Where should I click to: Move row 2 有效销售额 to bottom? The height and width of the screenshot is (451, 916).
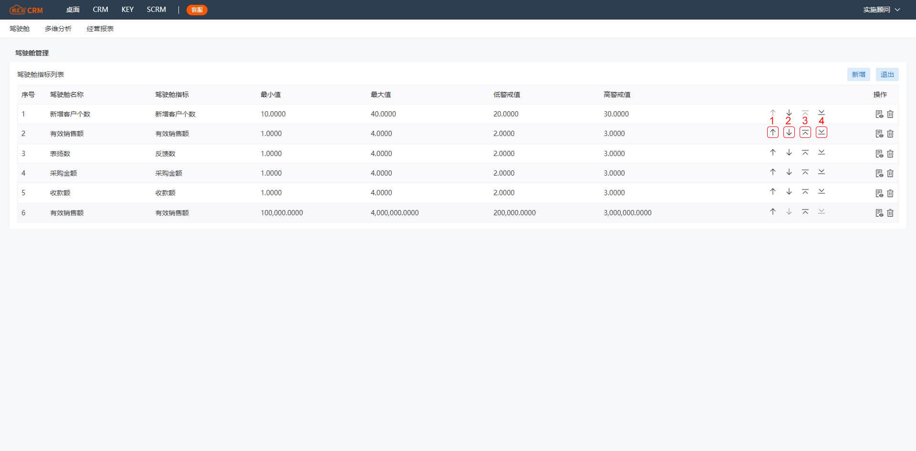click(822, 132)
